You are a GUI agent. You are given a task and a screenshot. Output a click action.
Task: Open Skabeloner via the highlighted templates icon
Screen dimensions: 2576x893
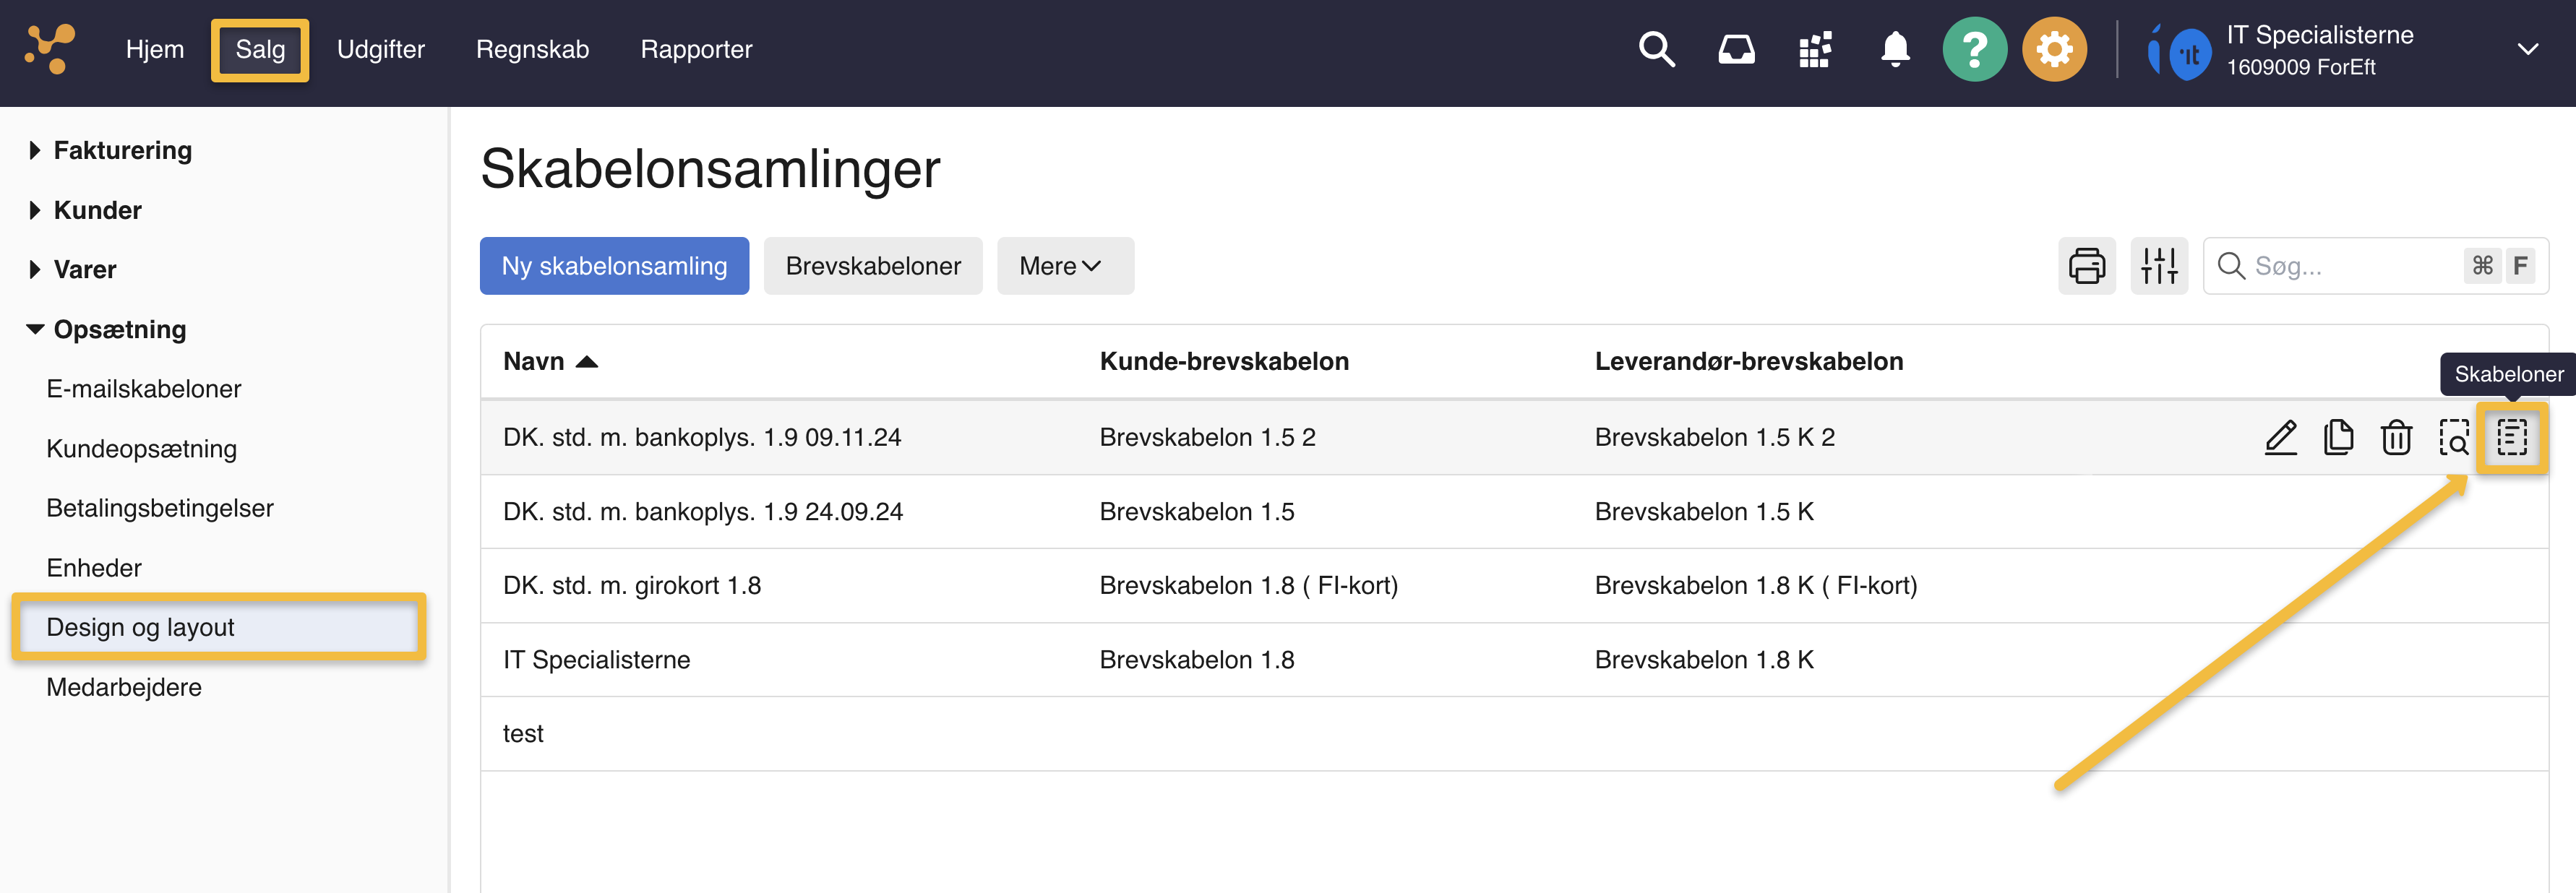coord(2513,437)
